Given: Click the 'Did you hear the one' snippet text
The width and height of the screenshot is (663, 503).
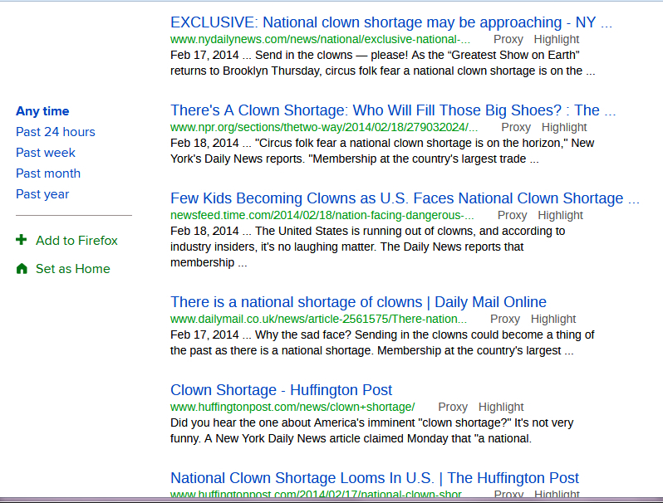Looking at the screenshot, I should click(x=372, y=430).
